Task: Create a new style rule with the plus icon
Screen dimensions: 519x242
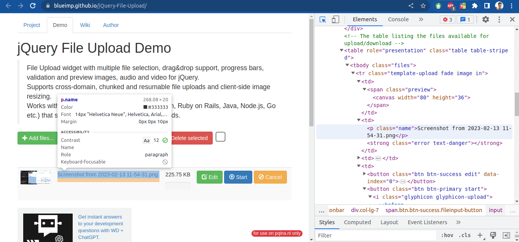Action: click(479, 235)
